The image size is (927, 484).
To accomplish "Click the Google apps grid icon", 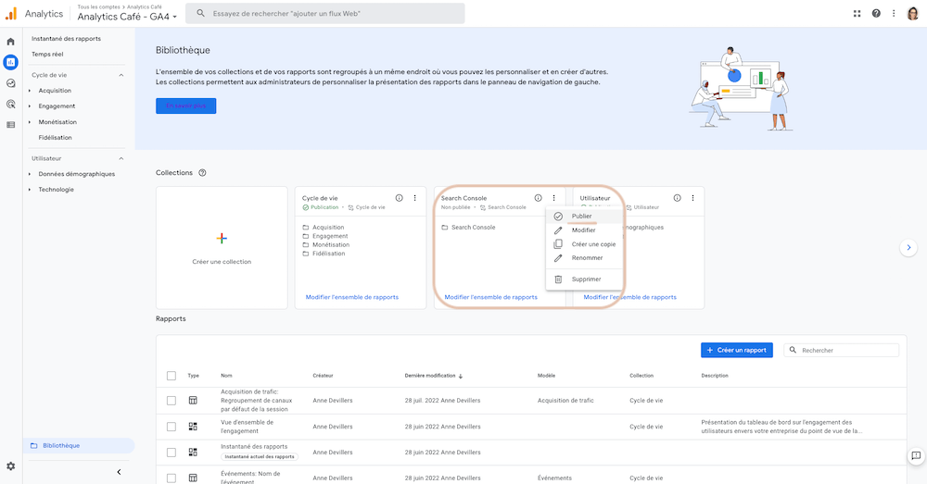I will coord(857,13).
